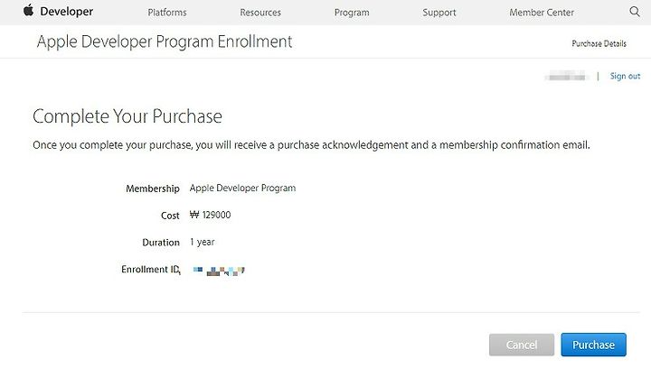This screenshot has height=368, width=651.
Task: Click the pixelated Enrollment ID value
Action: pyautogui.click(x=219, y=271)
